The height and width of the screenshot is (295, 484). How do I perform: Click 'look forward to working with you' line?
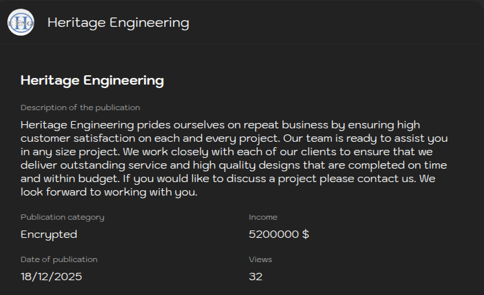click(x=109, y=192)
